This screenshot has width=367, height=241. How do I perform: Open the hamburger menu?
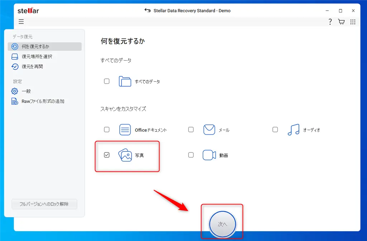tap(21, 22)
